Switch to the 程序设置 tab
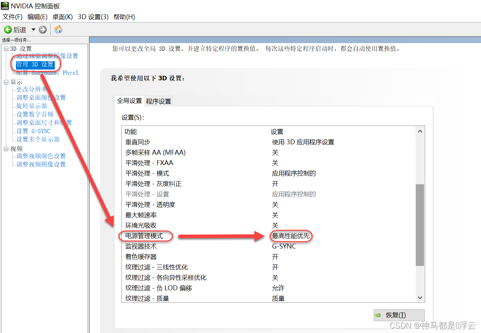This screenshot has height=333, width=481. coord(159,101)
